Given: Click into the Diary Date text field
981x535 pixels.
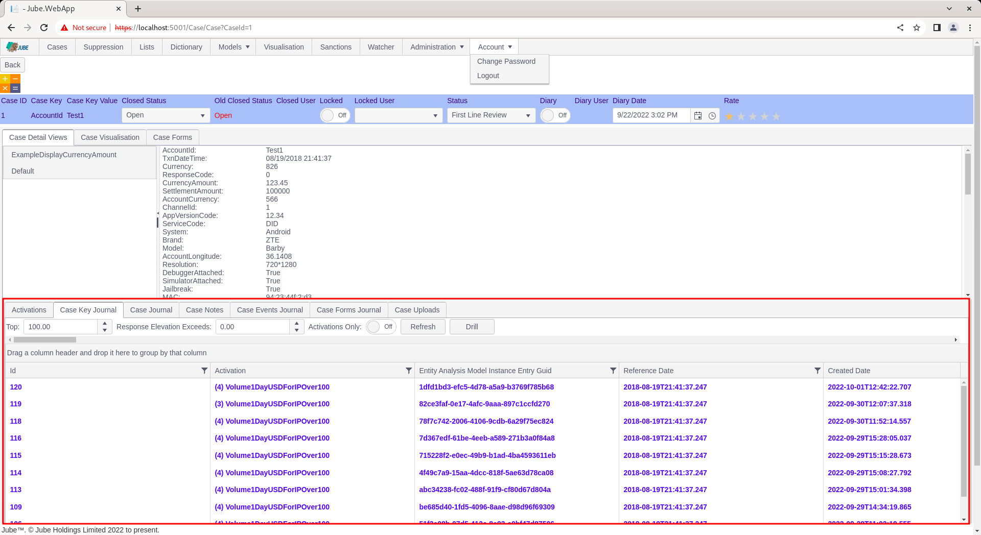Looking at the screenshot, I should 651,115.
